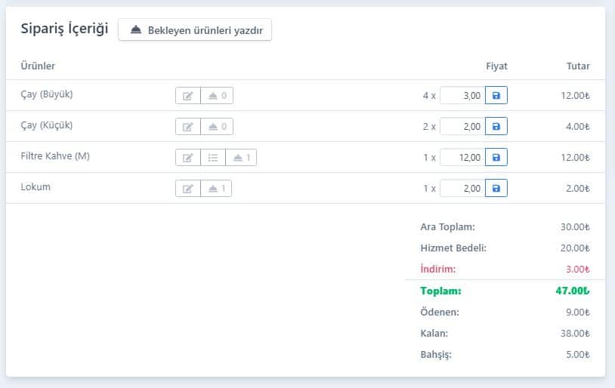Save the Filtre Kahve (M) price
This screenshot has height=388, width=615.
(x=496, y=157)
